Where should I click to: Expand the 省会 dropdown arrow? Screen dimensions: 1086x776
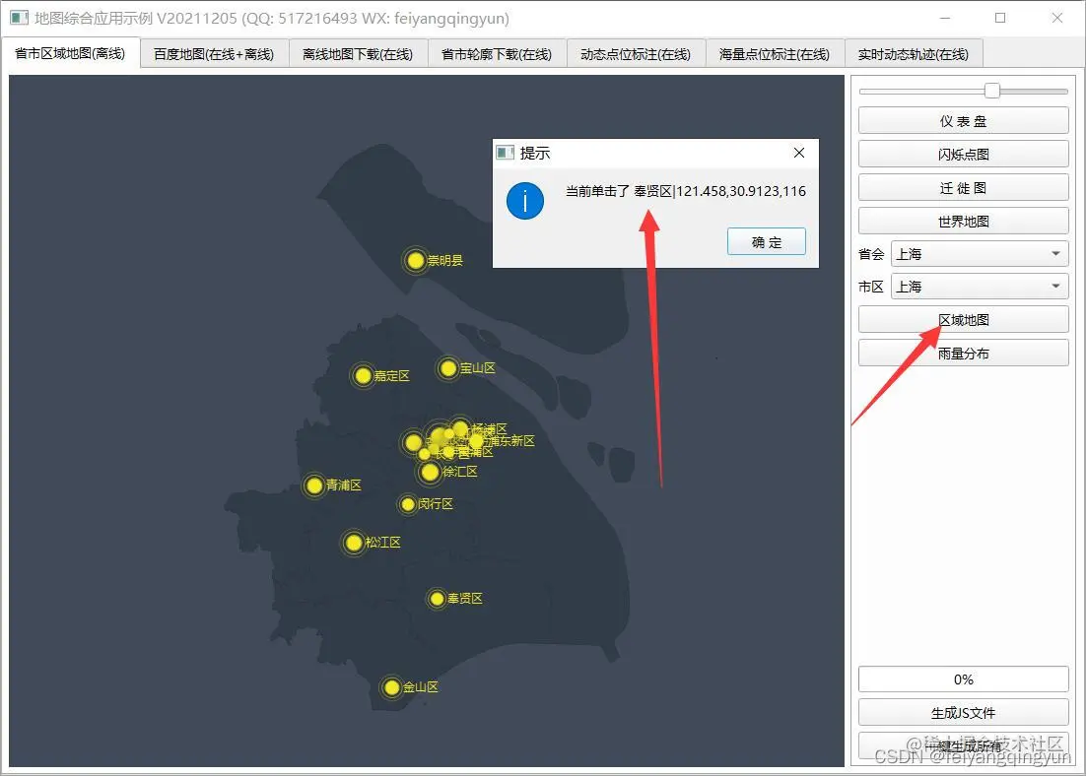1056,253
